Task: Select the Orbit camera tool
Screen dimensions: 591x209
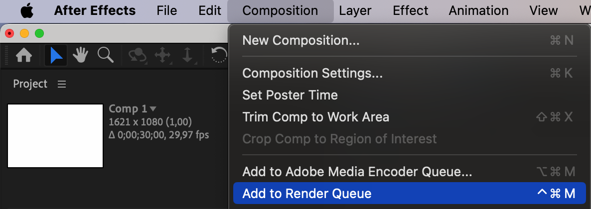Action: pos(137,55)
